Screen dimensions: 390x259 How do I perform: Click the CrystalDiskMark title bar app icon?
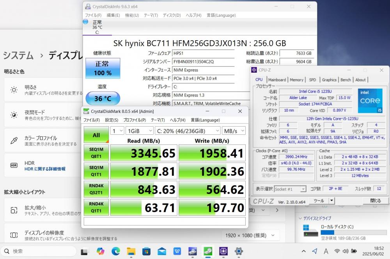tap(86, 111)
